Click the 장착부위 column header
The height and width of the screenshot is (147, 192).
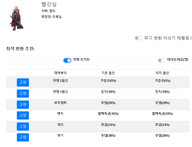click(x=60, y=73)
